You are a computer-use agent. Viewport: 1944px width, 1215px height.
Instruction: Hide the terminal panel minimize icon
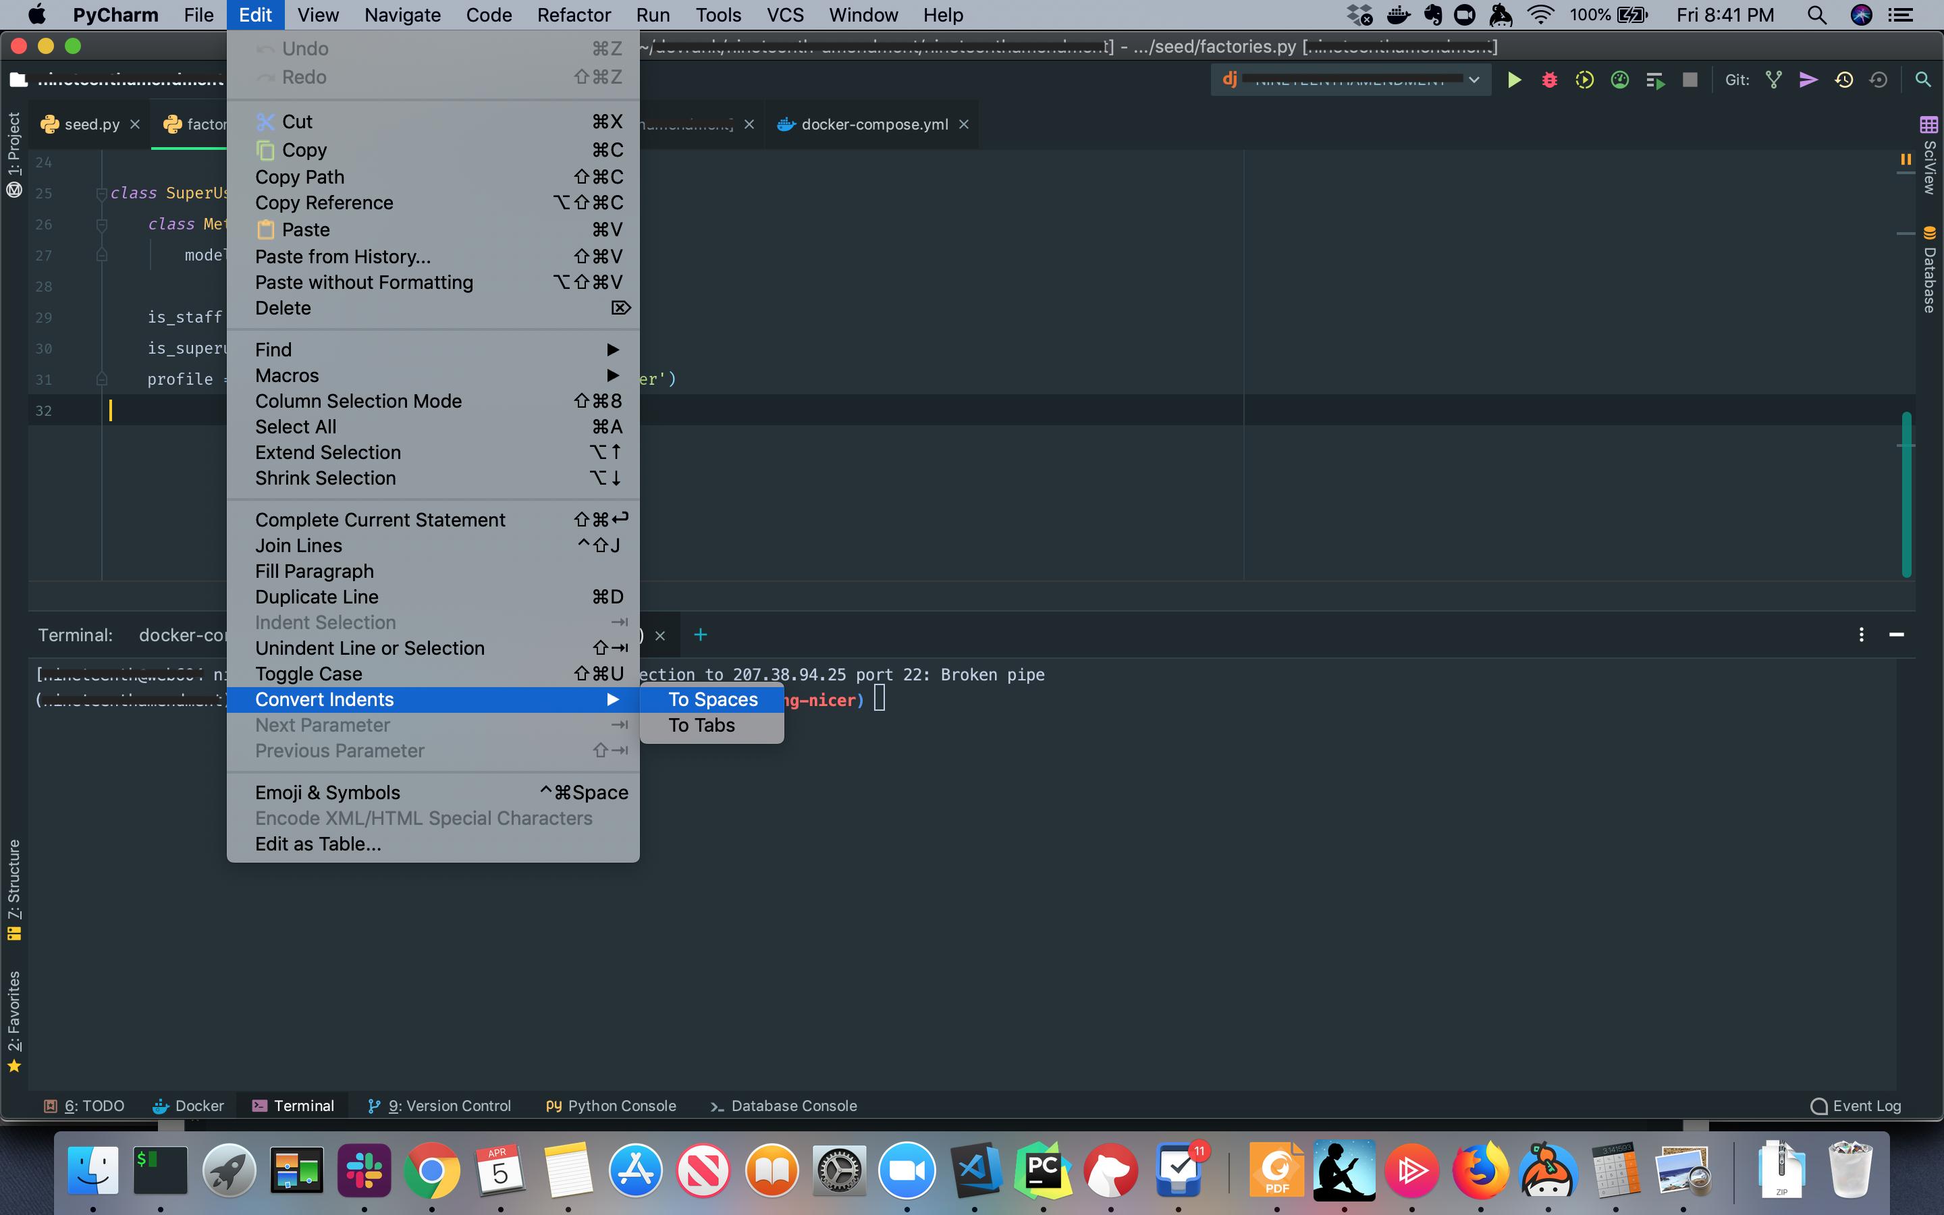1897,634
